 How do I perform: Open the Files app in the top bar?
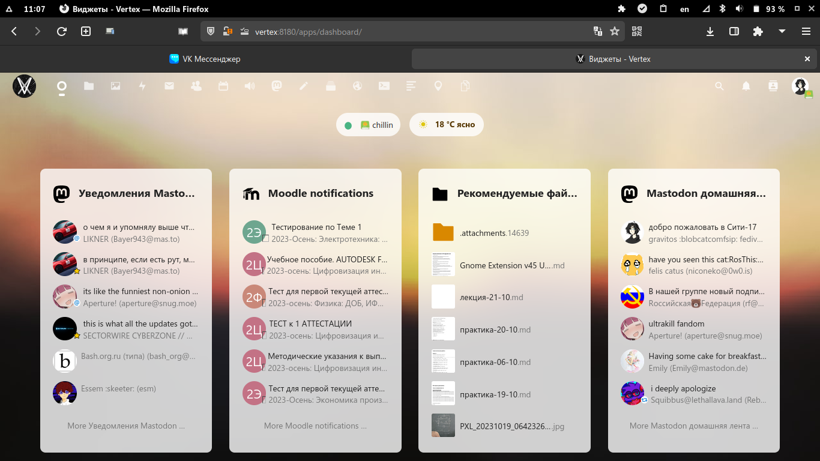tap(89, 86)
